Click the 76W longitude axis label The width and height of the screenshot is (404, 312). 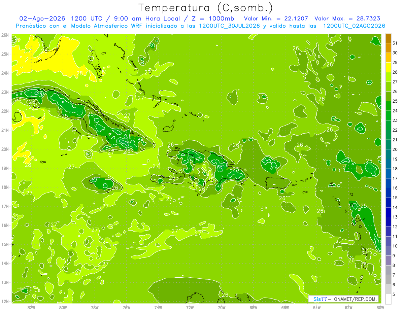[126, 307]
